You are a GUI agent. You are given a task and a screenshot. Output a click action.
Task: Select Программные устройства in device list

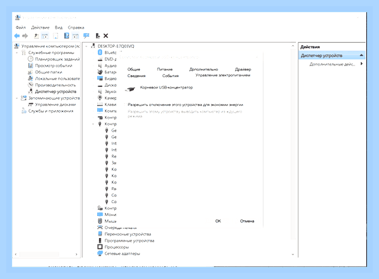click(x=130, y=240)
